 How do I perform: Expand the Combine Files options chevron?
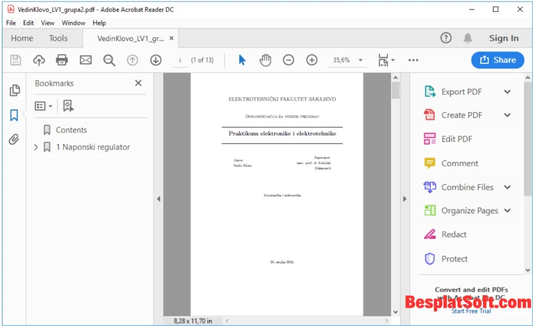509,187
